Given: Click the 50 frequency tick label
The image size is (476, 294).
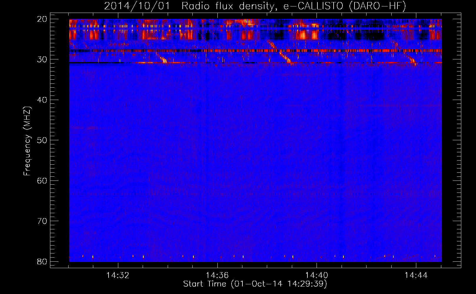Looking at the screenshot, I should pyautogui.click(x=42, y=140).
